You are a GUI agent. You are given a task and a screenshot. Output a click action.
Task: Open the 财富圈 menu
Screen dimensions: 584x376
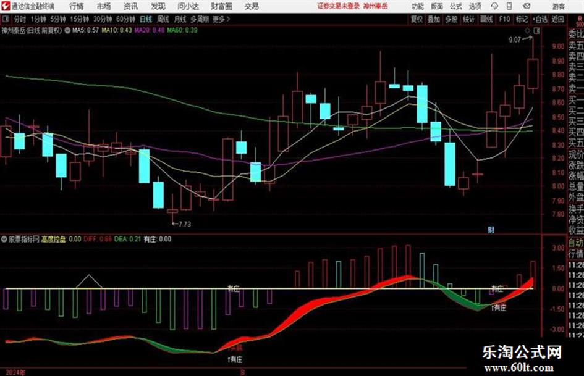tap(221, 6)
